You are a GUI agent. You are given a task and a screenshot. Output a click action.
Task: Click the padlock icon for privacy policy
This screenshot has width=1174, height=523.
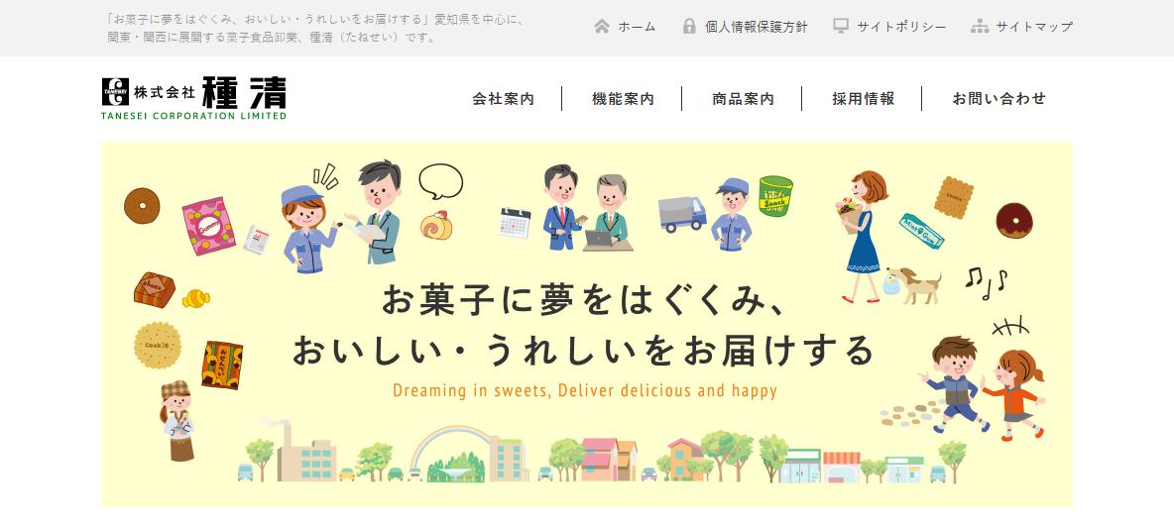pos(689,26)
